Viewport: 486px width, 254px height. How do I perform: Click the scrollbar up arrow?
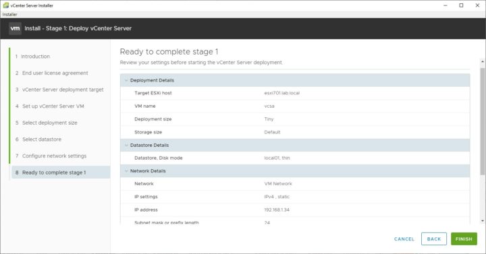(482, 61)
